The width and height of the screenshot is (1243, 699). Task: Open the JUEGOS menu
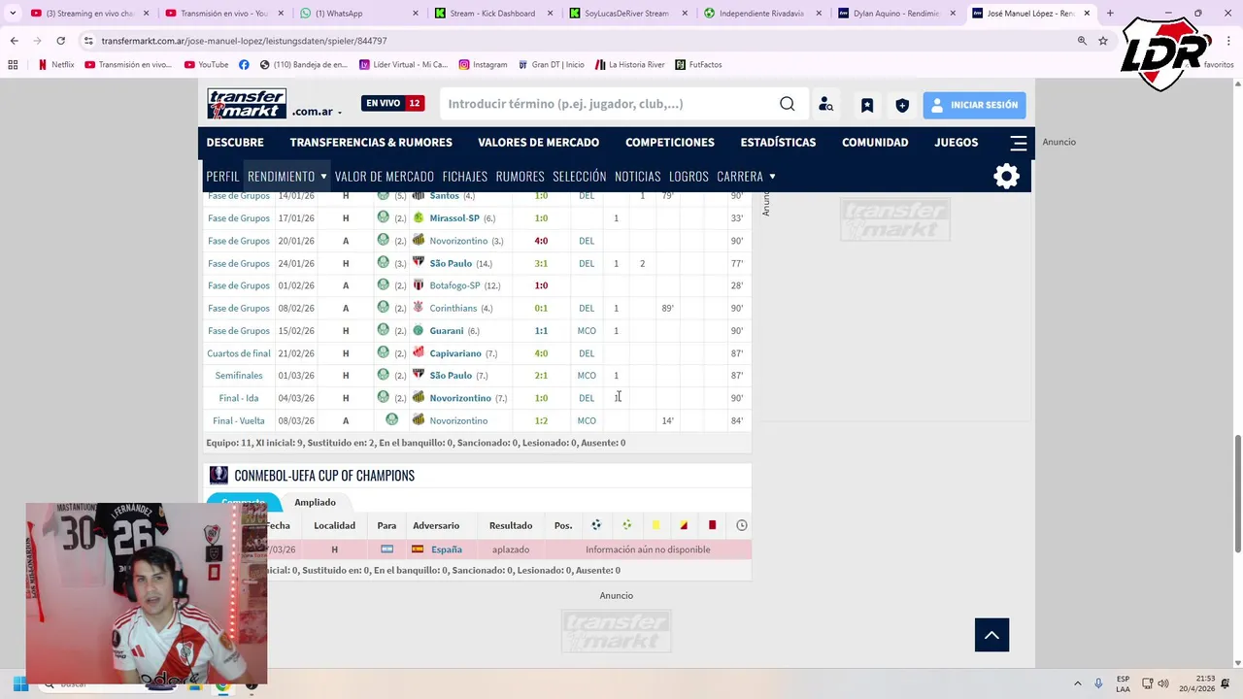pos(957,143)
